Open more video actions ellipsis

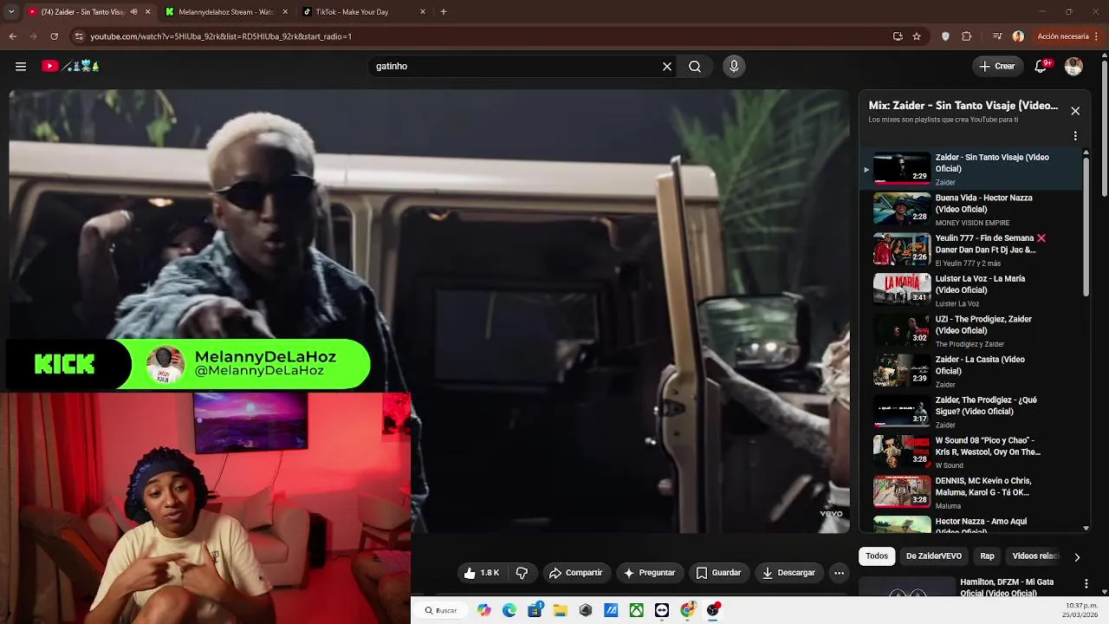(839, 573)
